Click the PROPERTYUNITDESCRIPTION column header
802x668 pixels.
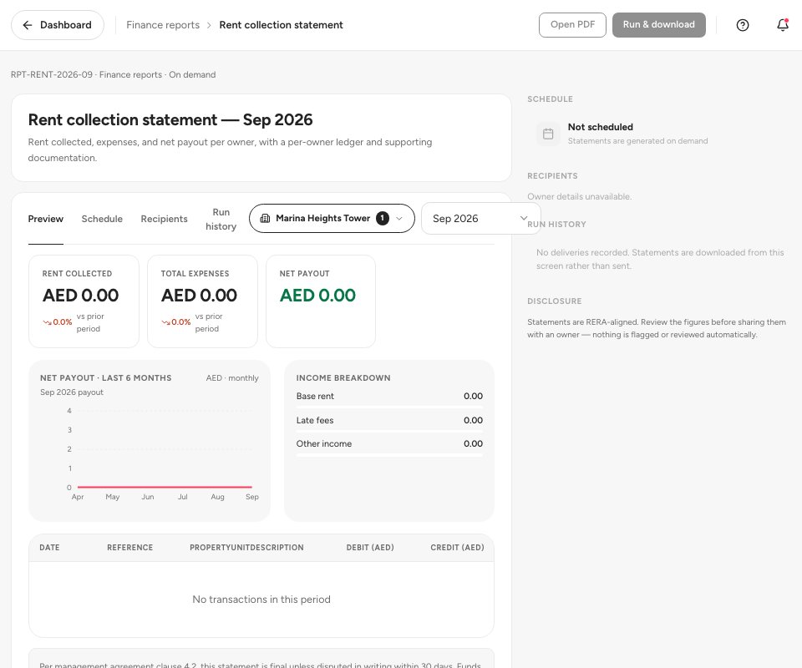pos(246,548)
